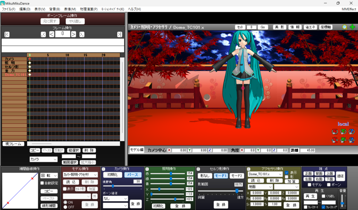Select the 照明 keyframe diamond at frame 0

[30, 63]
